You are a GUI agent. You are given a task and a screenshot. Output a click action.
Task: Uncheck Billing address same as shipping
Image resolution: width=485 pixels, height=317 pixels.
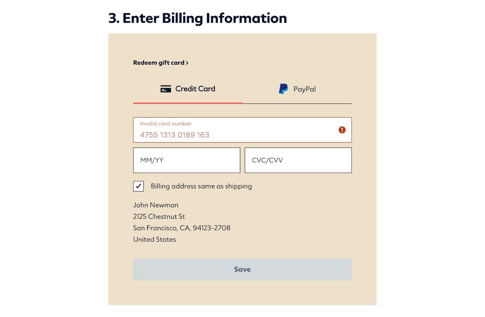tap(138, 186)
